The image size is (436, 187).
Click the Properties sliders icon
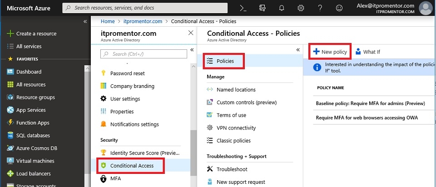coord(104,112)
